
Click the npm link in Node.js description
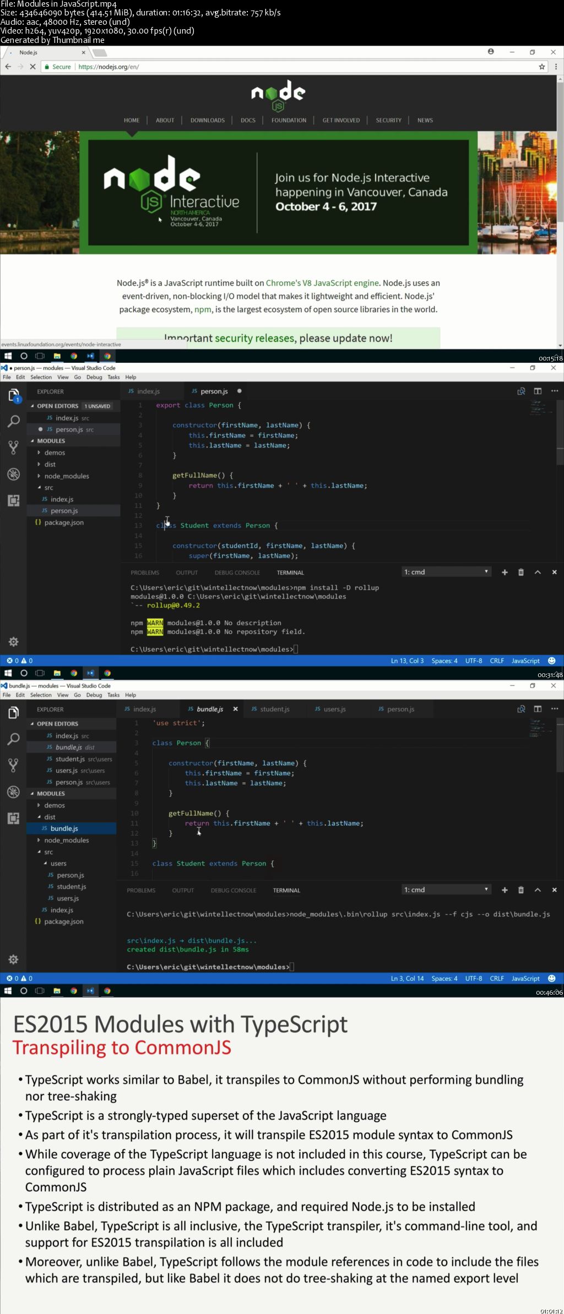point(203,309)
